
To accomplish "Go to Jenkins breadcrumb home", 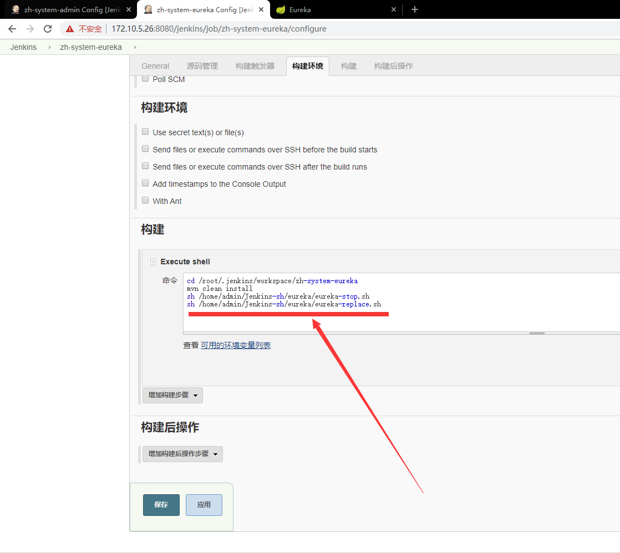I will [23, 48].
